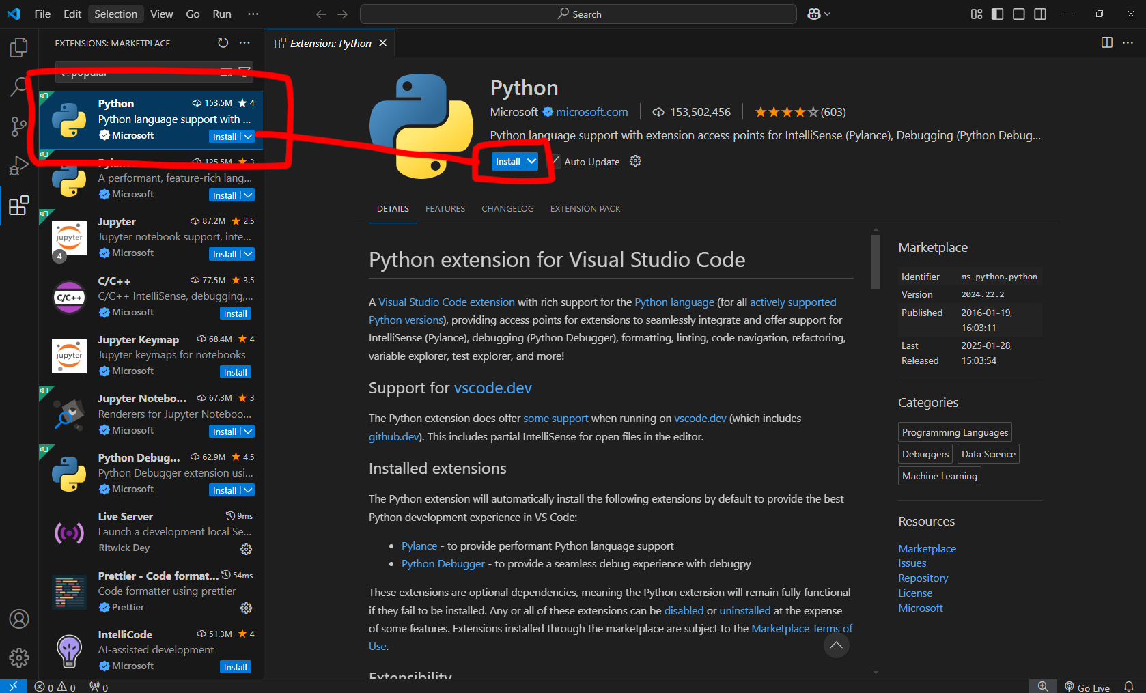Viewport: 1146px width, 693px height.
Task: Click remote window icon in status bar
Action: coord(14,686)
